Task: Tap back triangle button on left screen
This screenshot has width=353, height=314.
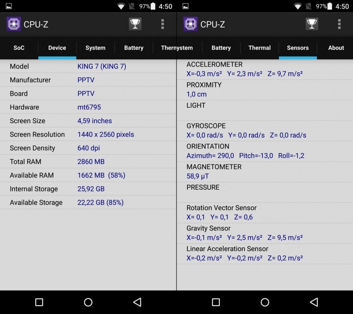Action: click(137, 302)
